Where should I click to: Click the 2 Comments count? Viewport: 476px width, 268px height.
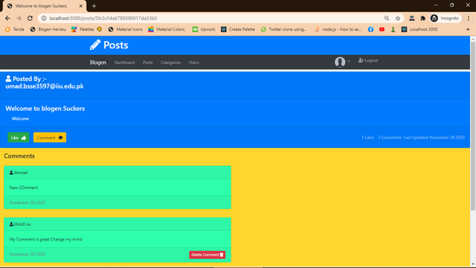coord(390,137)
